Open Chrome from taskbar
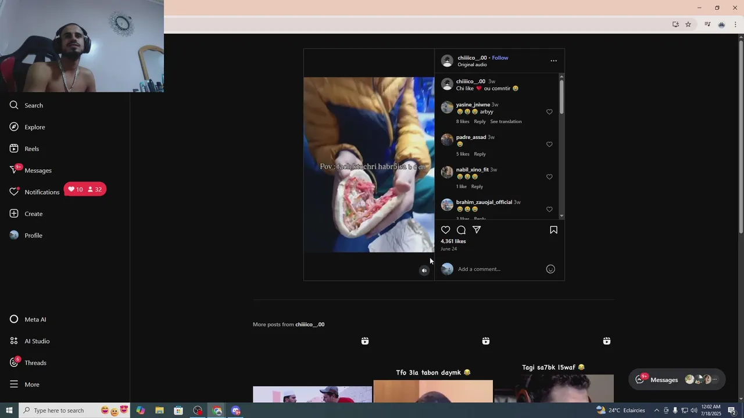 (217, 410)
